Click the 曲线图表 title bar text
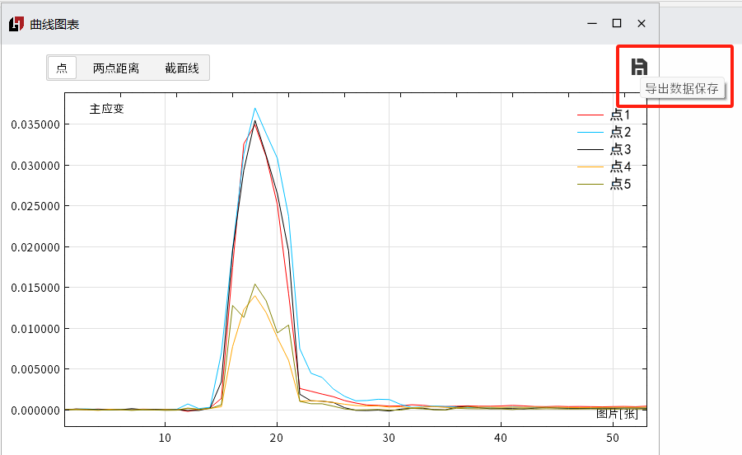The width and height of the screenshot is (742, 455). (x=54, y=24)
